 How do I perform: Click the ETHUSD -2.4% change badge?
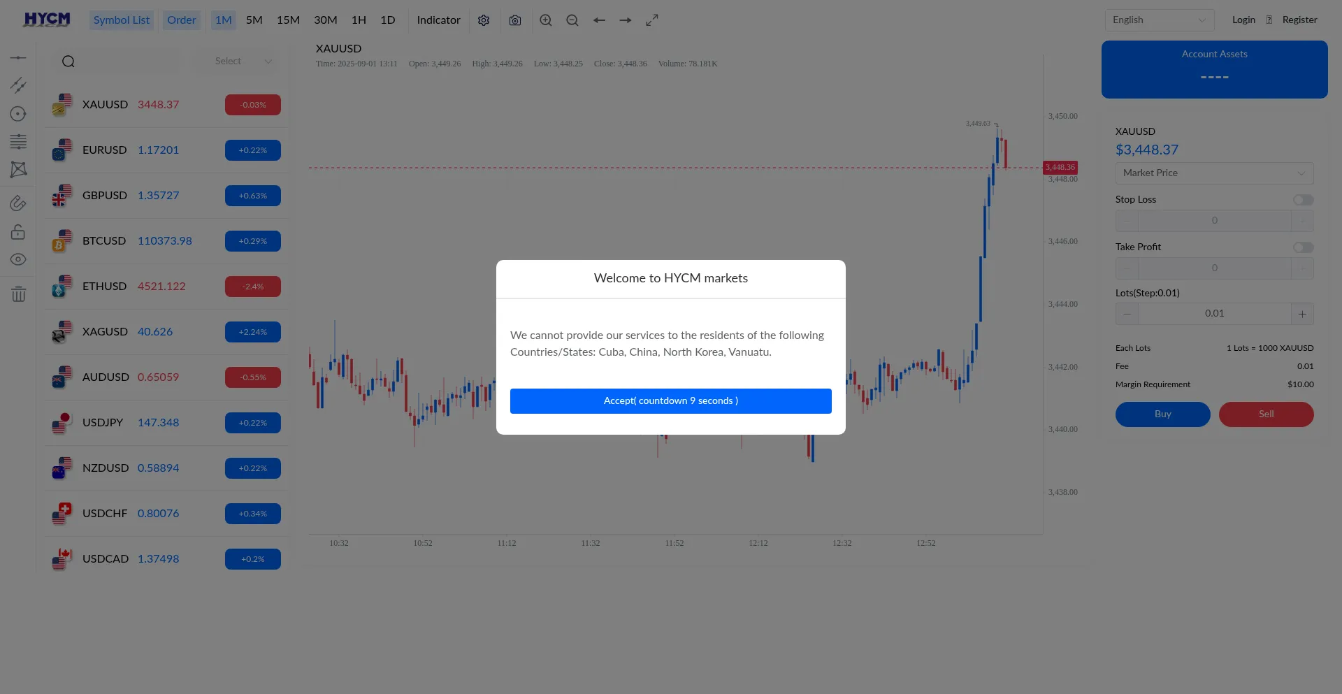tap(253, 287)
